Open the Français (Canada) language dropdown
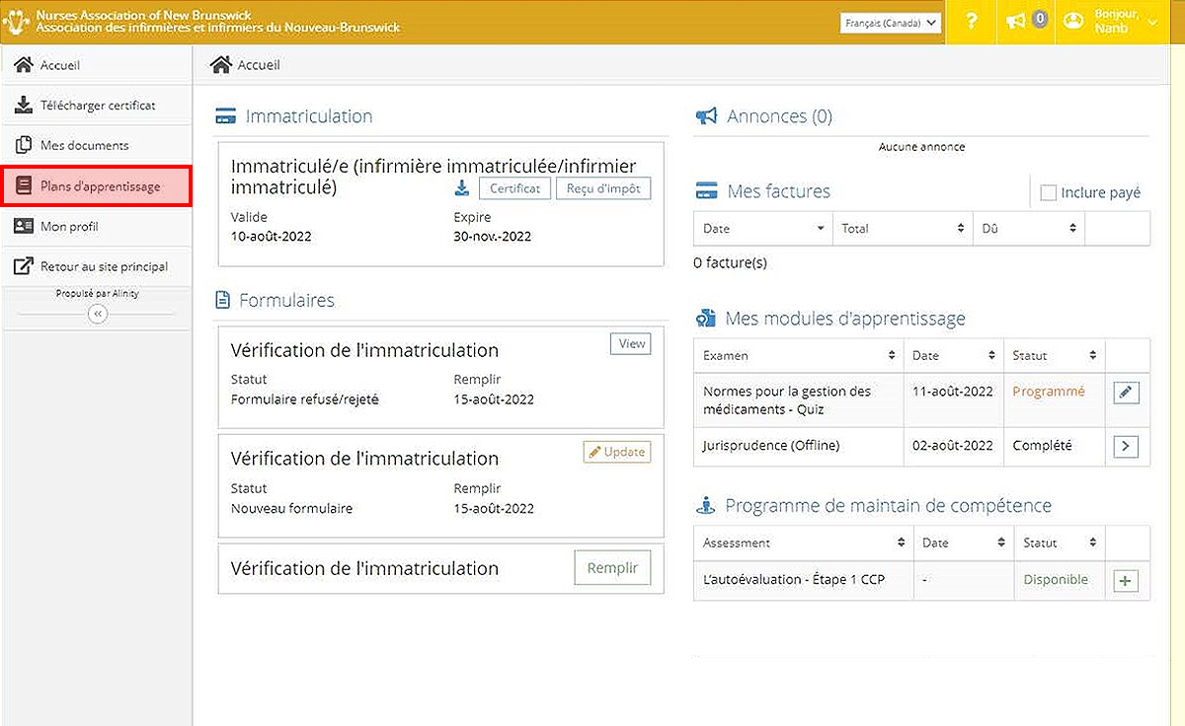This screenshot has height=726, width=1185. [892, 22]
